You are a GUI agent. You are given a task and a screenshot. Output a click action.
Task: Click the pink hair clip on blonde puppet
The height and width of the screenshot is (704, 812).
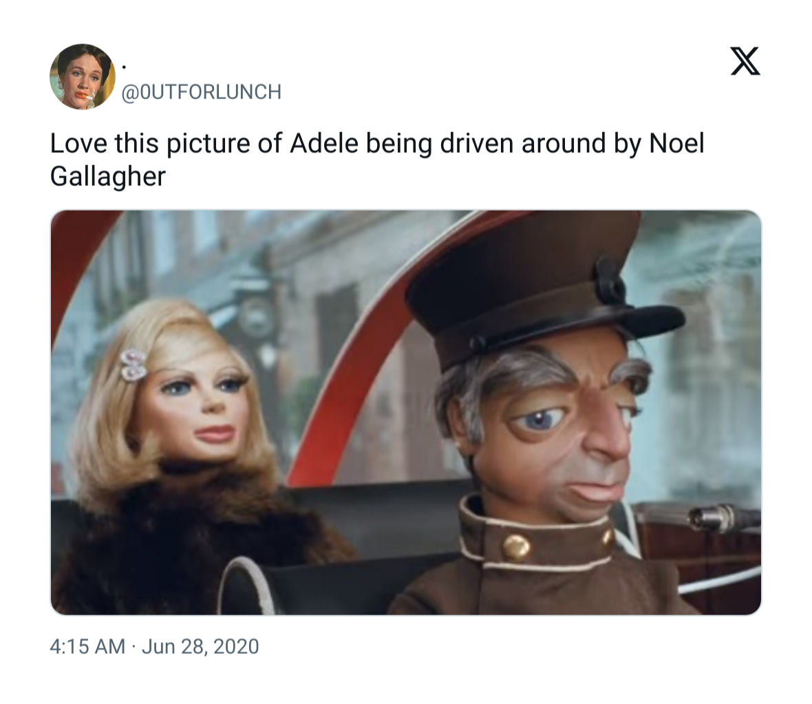point(133,365)
